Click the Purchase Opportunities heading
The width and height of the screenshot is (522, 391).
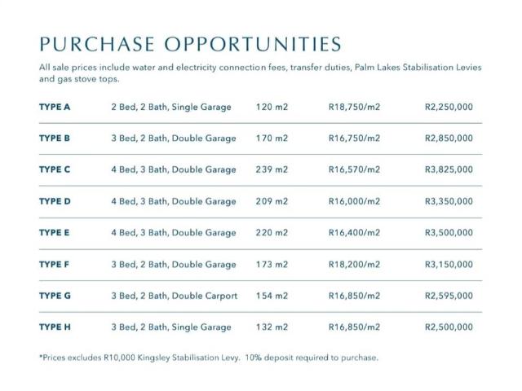tap(188, 43)
